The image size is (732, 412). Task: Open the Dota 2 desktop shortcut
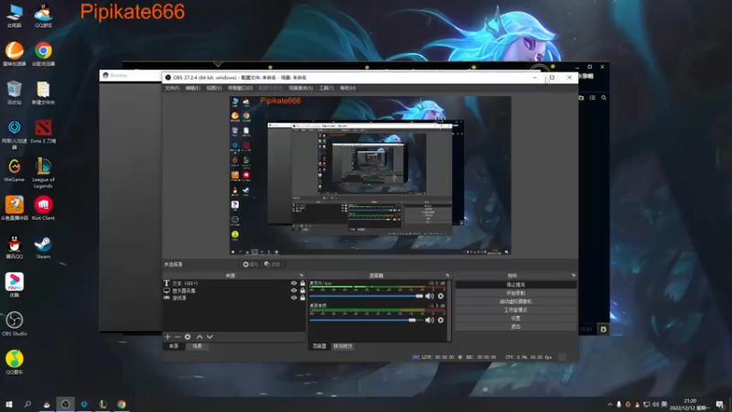coord(43,131)
